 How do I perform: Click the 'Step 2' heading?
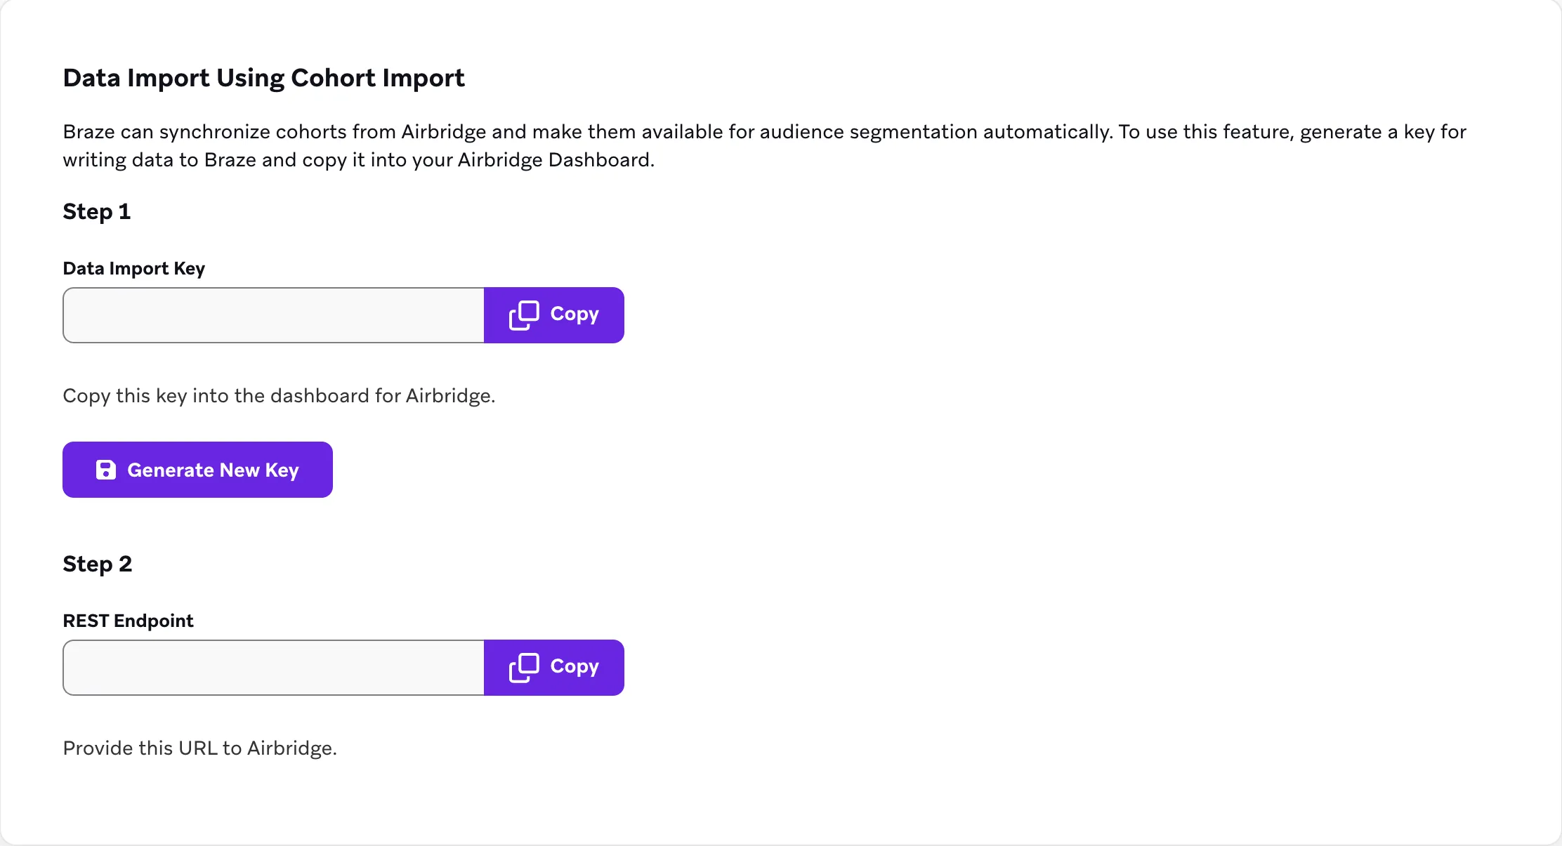point(98,564)
